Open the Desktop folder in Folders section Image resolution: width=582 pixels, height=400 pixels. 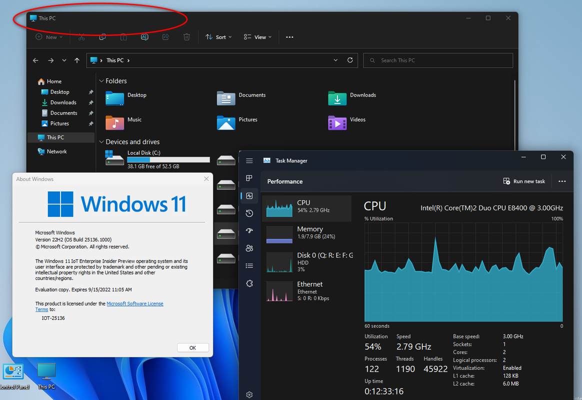126,97
